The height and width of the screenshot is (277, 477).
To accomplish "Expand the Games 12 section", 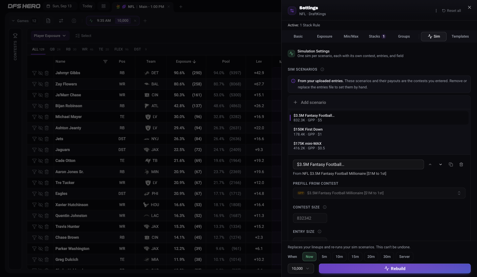I will coord(24,21).
